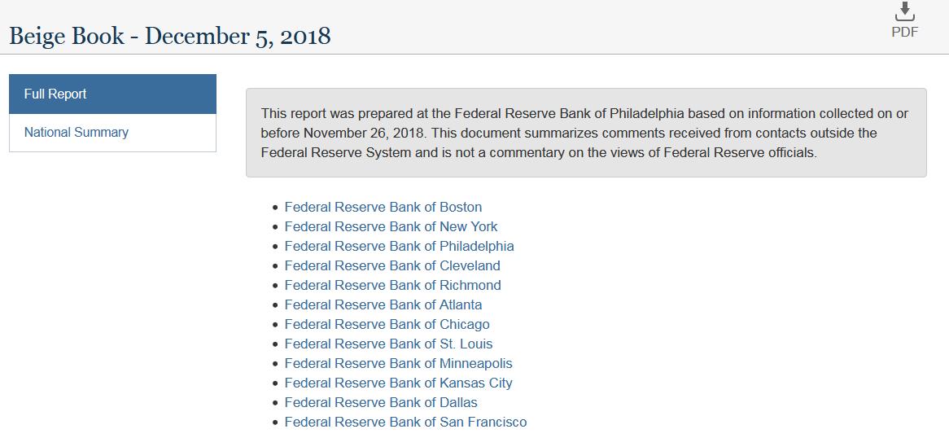Open Federal Reserve Bank of Boston link
Viewport: 949px width, 438px height.
383,207
